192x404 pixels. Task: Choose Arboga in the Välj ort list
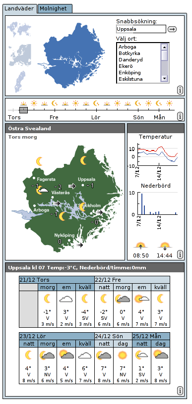coord(127,47)
